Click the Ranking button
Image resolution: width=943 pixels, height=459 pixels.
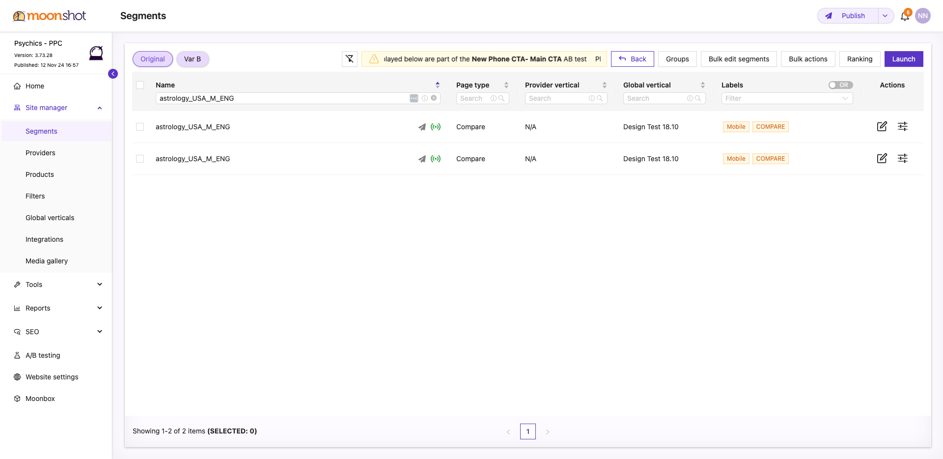[860, 59]
